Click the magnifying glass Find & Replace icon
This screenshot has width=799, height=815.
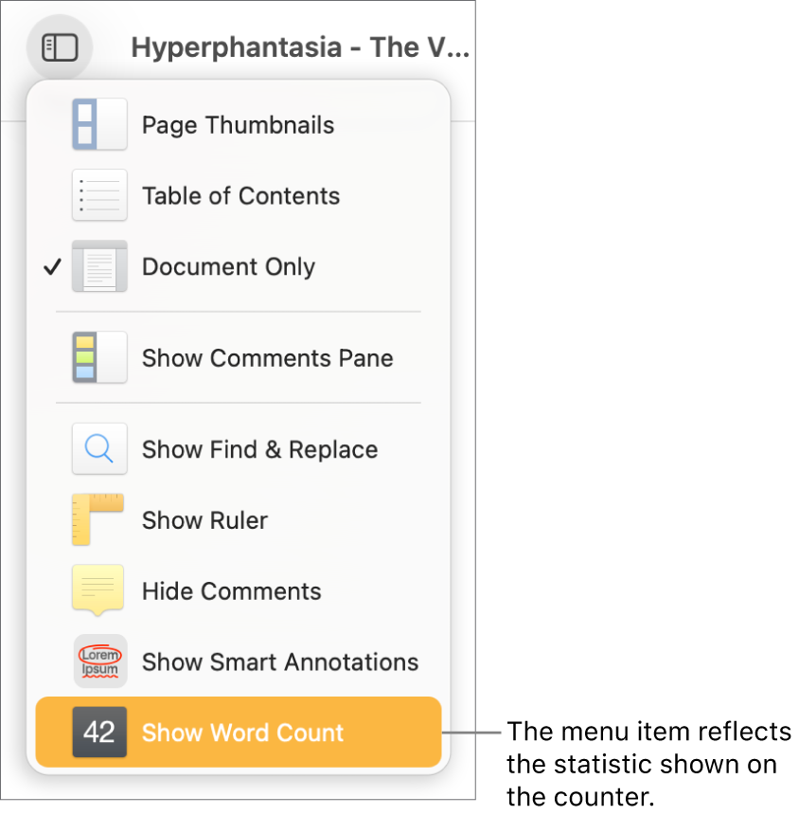(x=98, y=448)
